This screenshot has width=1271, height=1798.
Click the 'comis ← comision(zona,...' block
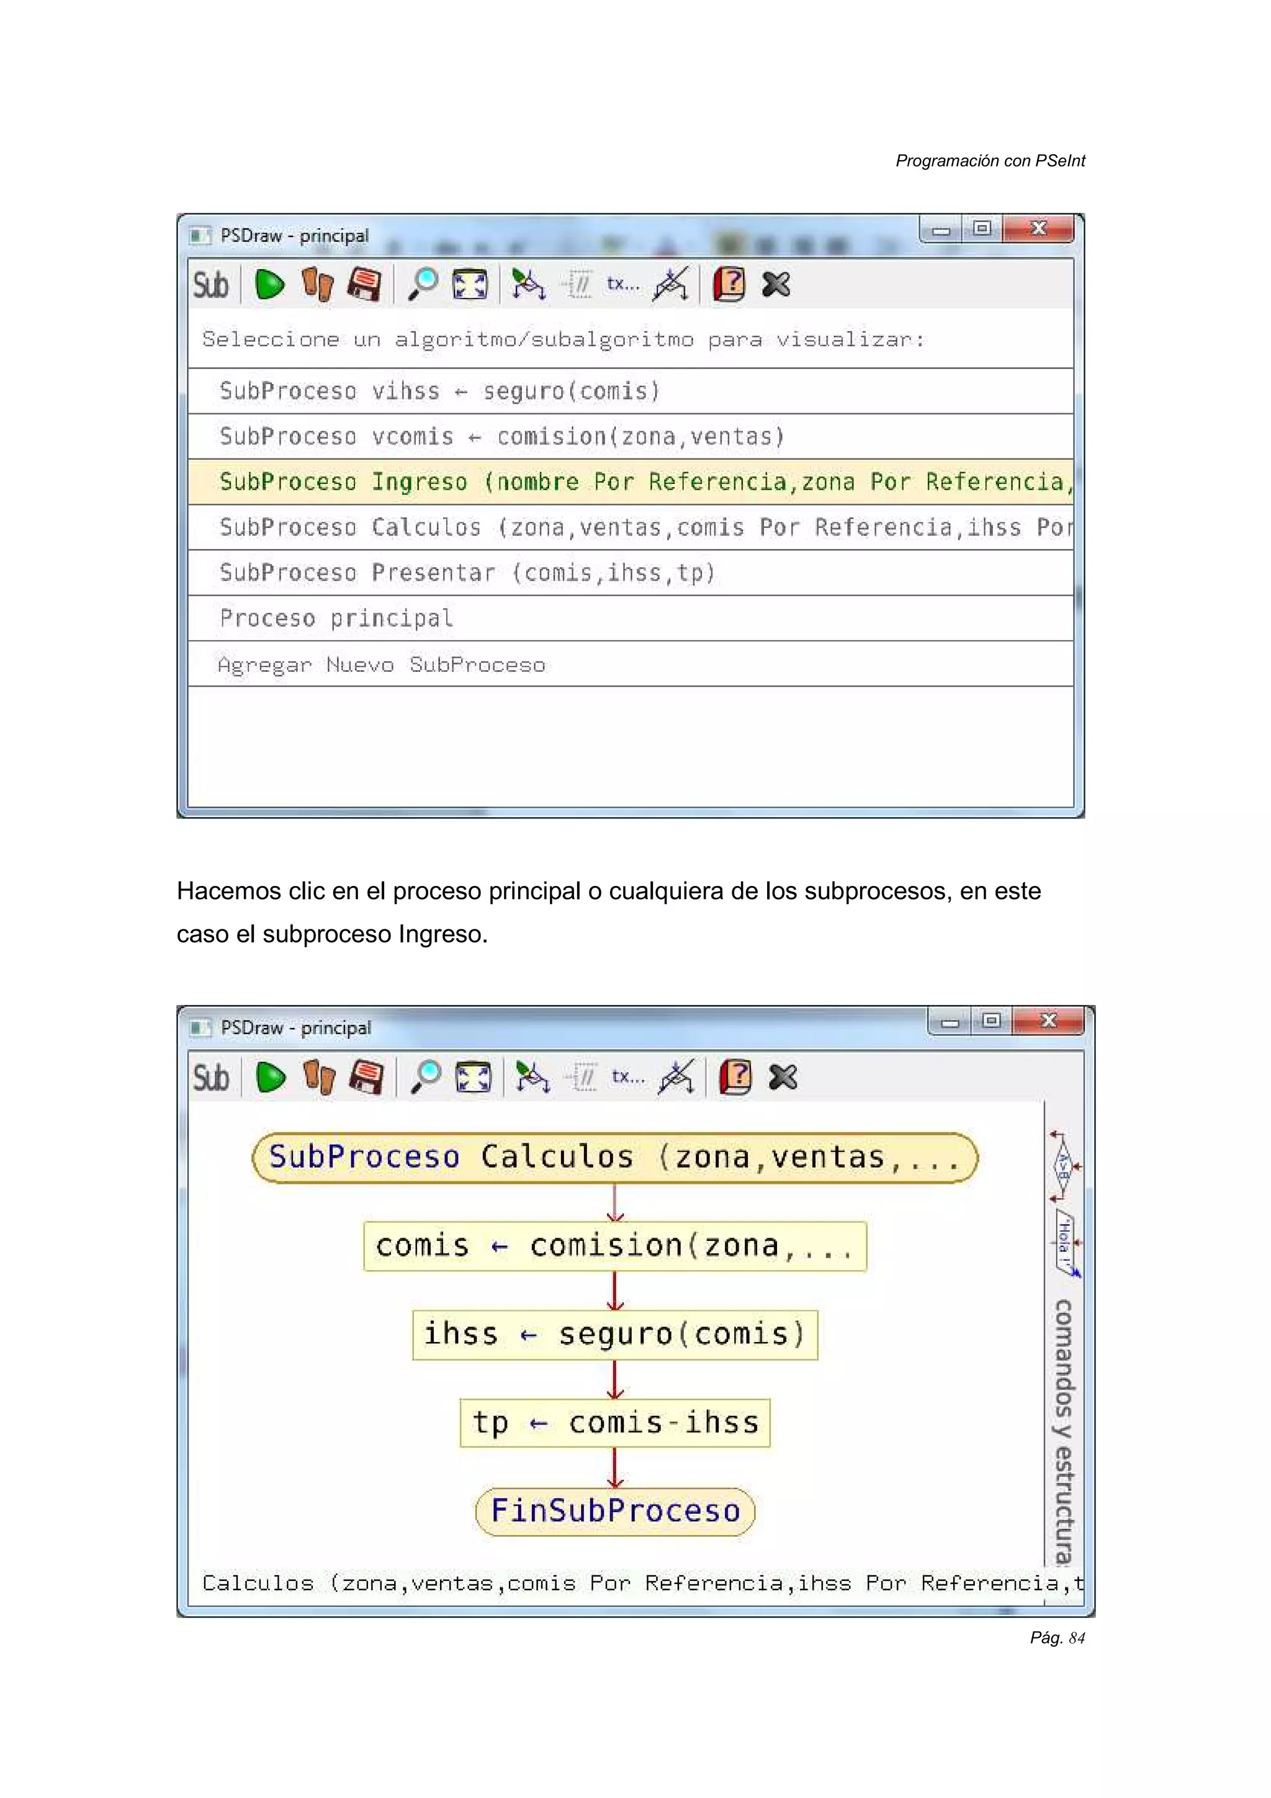615,1246
